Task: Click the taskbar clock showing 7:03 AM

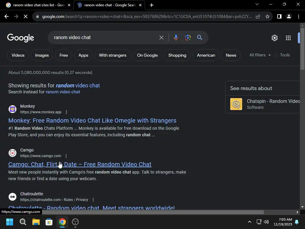Action: click(x=283, y=222)
